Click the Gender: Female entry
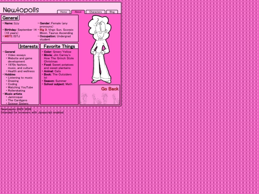This screenshot has width=259, height=194. pos(54,25)
